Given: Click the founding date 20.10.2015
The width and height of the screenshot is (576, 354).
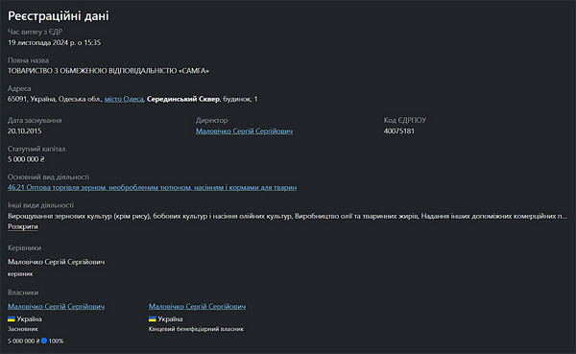Looking at the screenshot, I should click(25, 131).
